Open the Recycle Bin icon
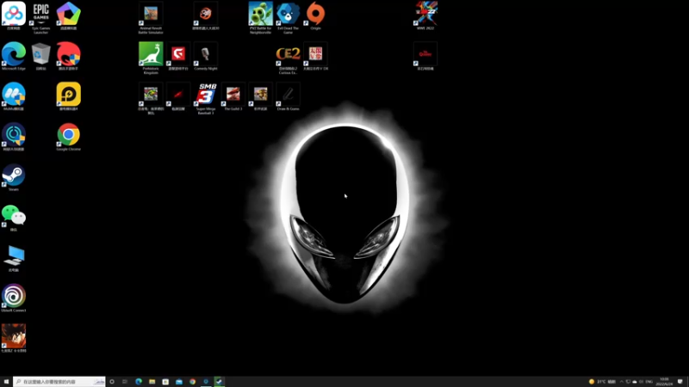Viewport: 689px width, 387px height. pyautogui.click(x=40, y=56)
